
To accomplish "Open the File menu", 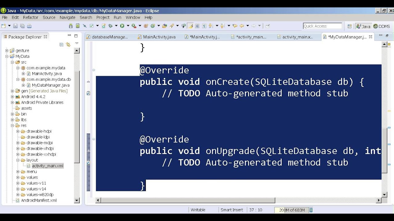I will tap(5, 17).
